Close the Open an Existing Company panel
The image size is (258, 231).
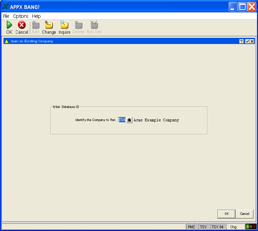pos(252,41)
